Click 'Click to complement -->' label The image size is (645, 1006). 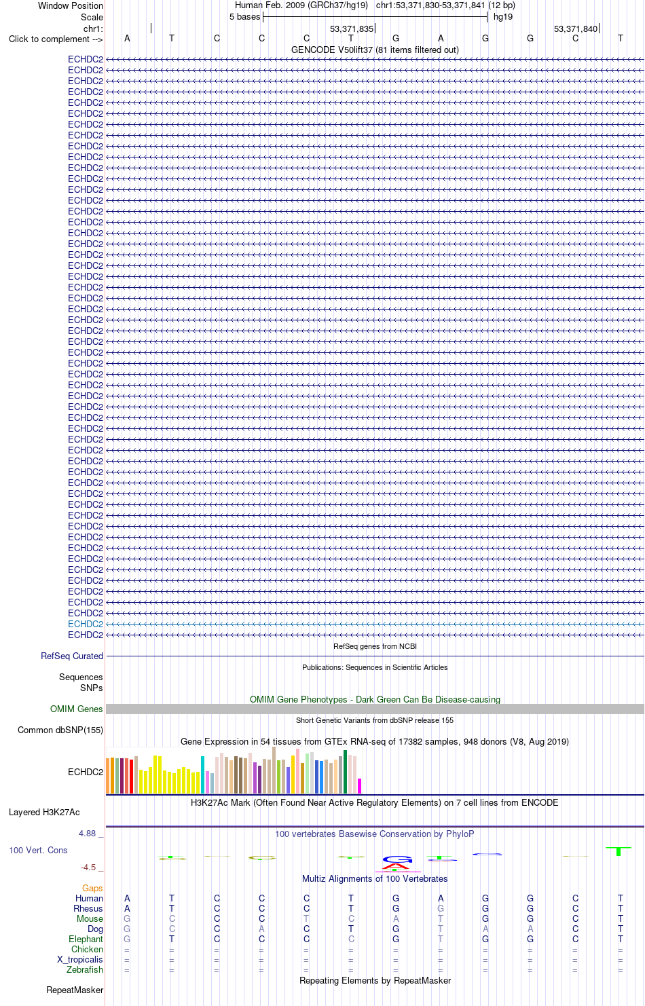(x=56, y=39)
